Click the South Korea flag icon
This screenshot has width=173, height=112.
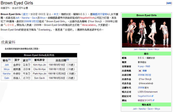click(140, 71)
